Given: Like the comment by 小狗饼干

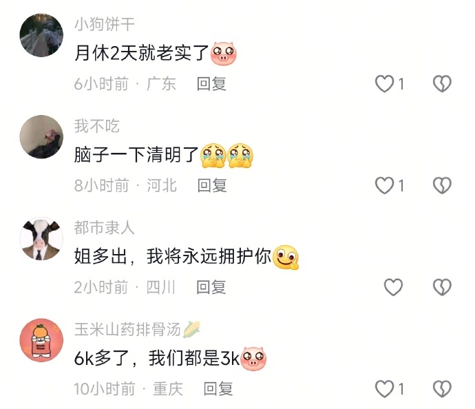Looking at the screenshot, I should coord(384,83).
